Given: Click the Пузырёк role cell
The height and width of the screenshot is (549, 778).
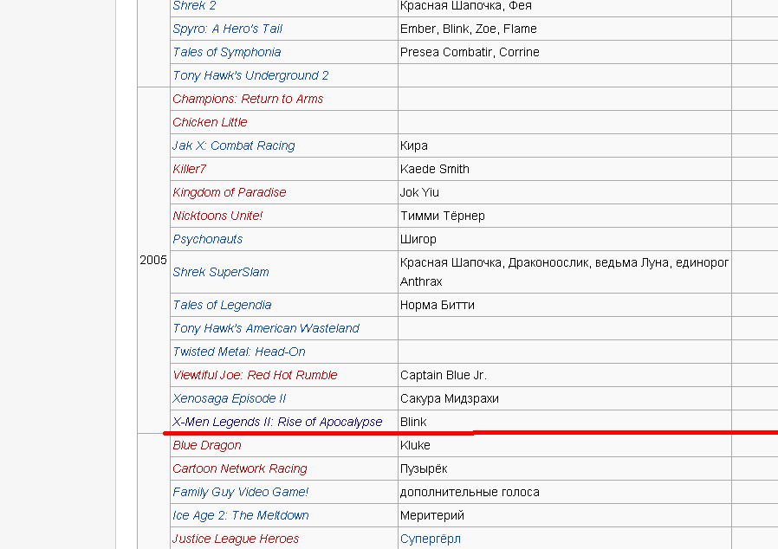Looking at the screenshot, I should click(x=565, y=468).
